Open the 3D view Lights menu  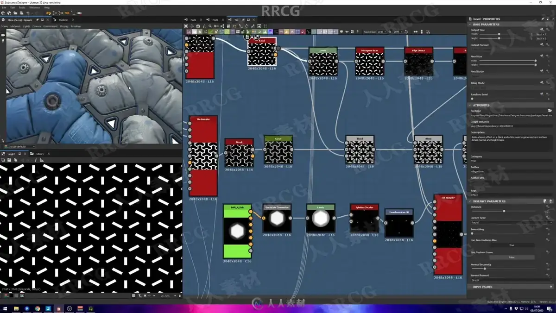pos(26,26)
